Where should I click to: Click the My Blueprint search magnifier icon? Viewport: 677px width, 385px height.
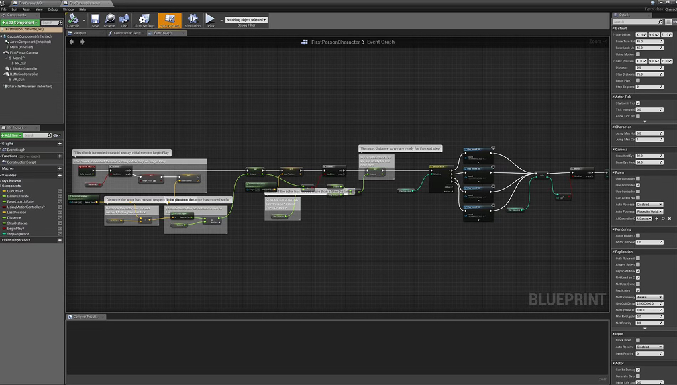point(49,135)
